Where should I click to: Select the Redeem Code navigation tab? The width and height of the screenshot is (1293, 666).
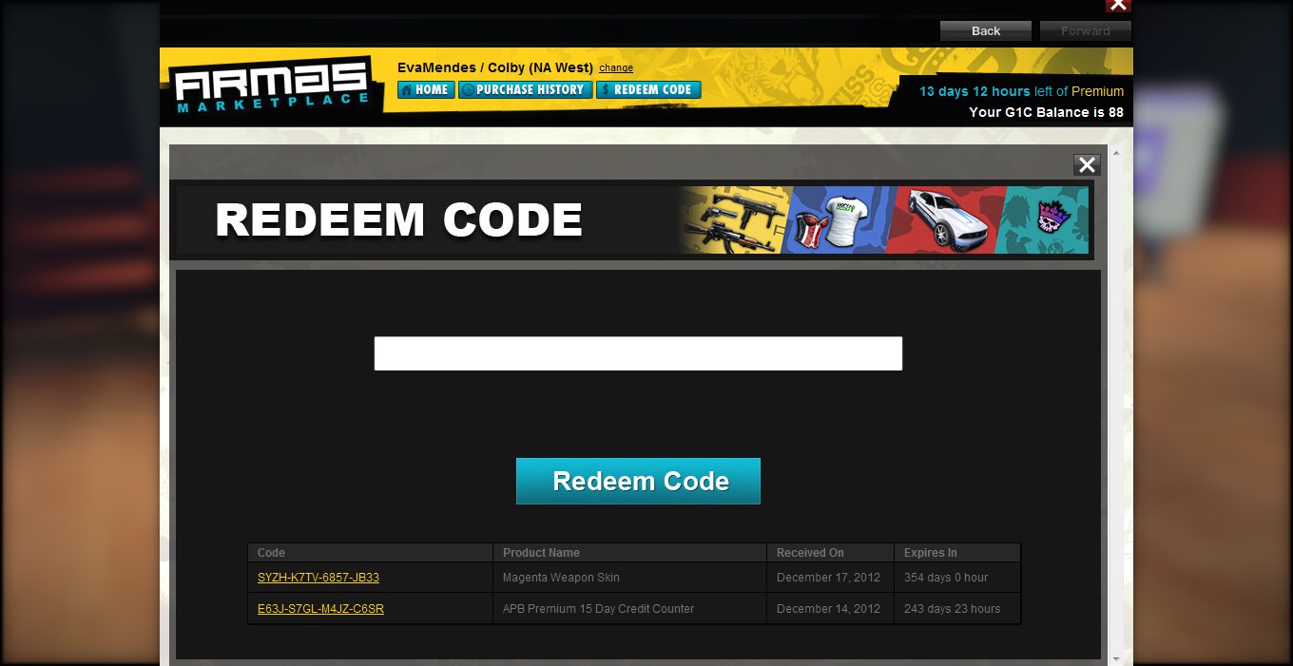[647, 89]
